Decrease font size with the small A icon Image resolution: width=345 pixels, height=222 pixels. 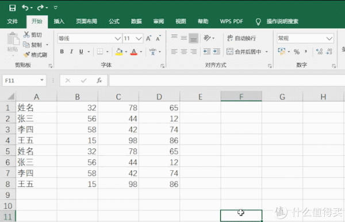pyautogui.click(x=158, y=39)
